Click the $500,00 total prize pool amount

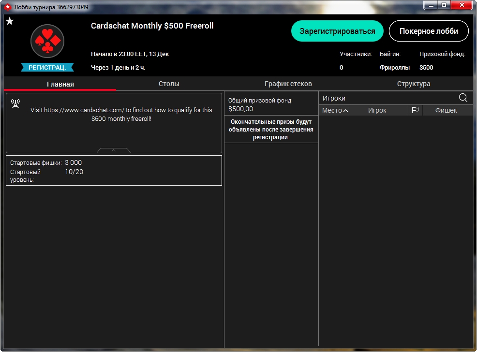pos(240,109)
